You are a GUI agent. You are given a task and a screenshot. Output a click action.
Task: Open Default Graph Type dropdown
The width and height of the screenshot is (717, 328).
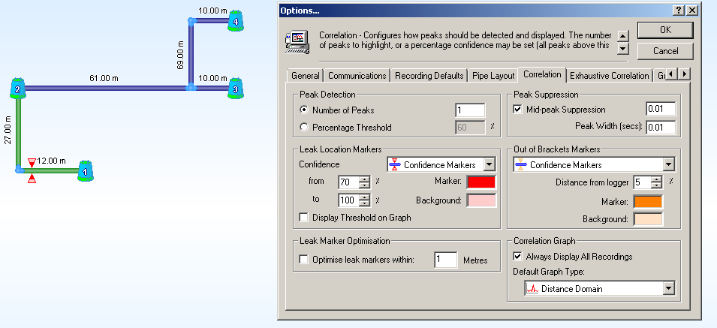[x=669, y=288]
